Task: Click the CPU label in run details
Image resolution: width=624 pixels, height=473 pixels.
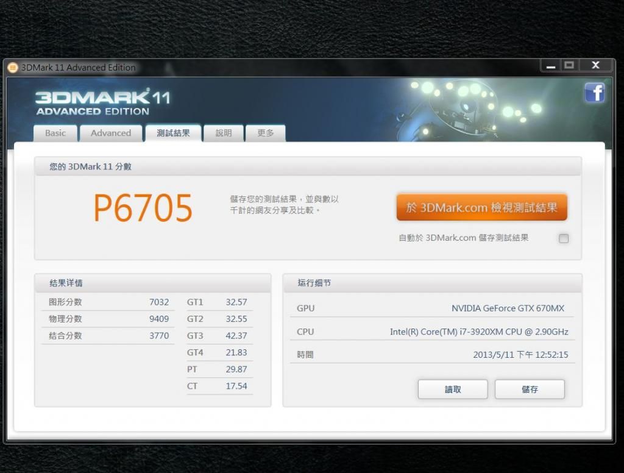Action: tap(305, 332)
